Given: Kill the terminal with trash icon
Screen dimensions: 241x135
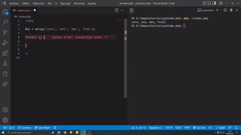Looking at the screenshot, I should pyautogui.click(x=231, y=10).
